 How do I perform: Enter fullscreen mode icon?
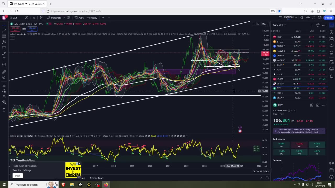(x=314, y=18)
